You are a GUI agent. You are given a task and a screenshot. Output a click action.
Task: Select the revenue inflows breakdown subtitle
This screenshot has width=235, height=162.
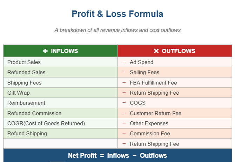pyautogui.click(x=117, y=30)
